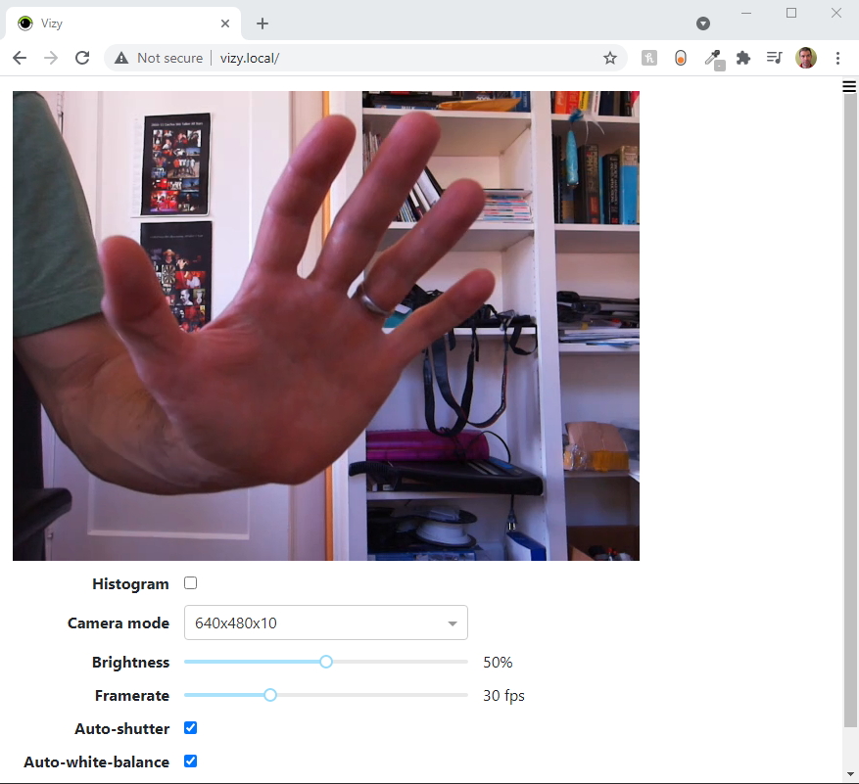859x784 pixels.
Task: Click the eyedropper color picker extension
Action: 712,58
